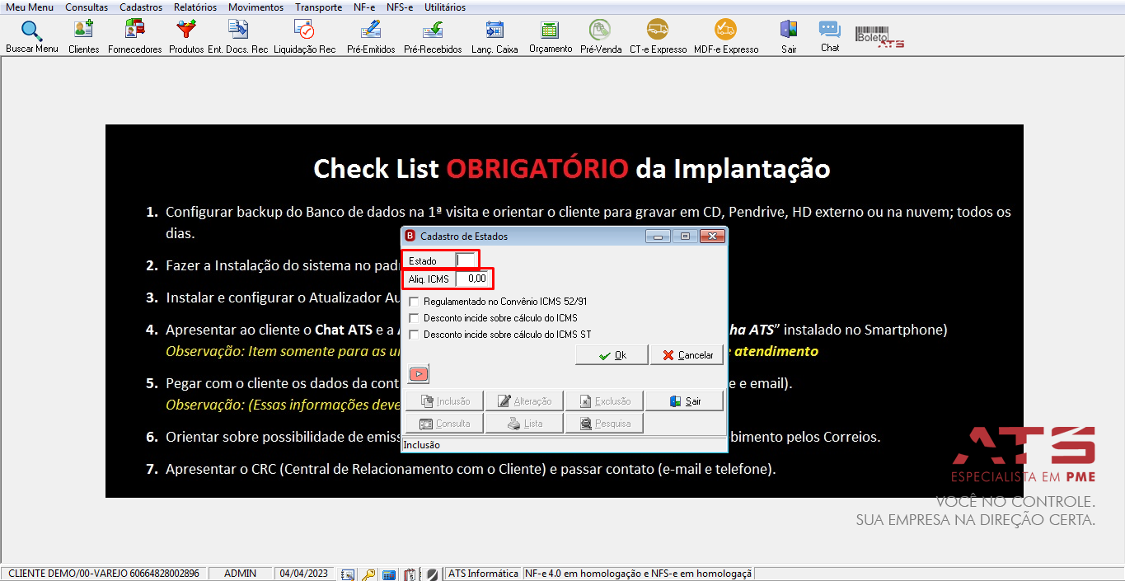The width and height of the screenshot is (1125, 581).
Task: Launch CT-e Expresso from toolbar
Action: pyautogui.click(x=658, y=37)
